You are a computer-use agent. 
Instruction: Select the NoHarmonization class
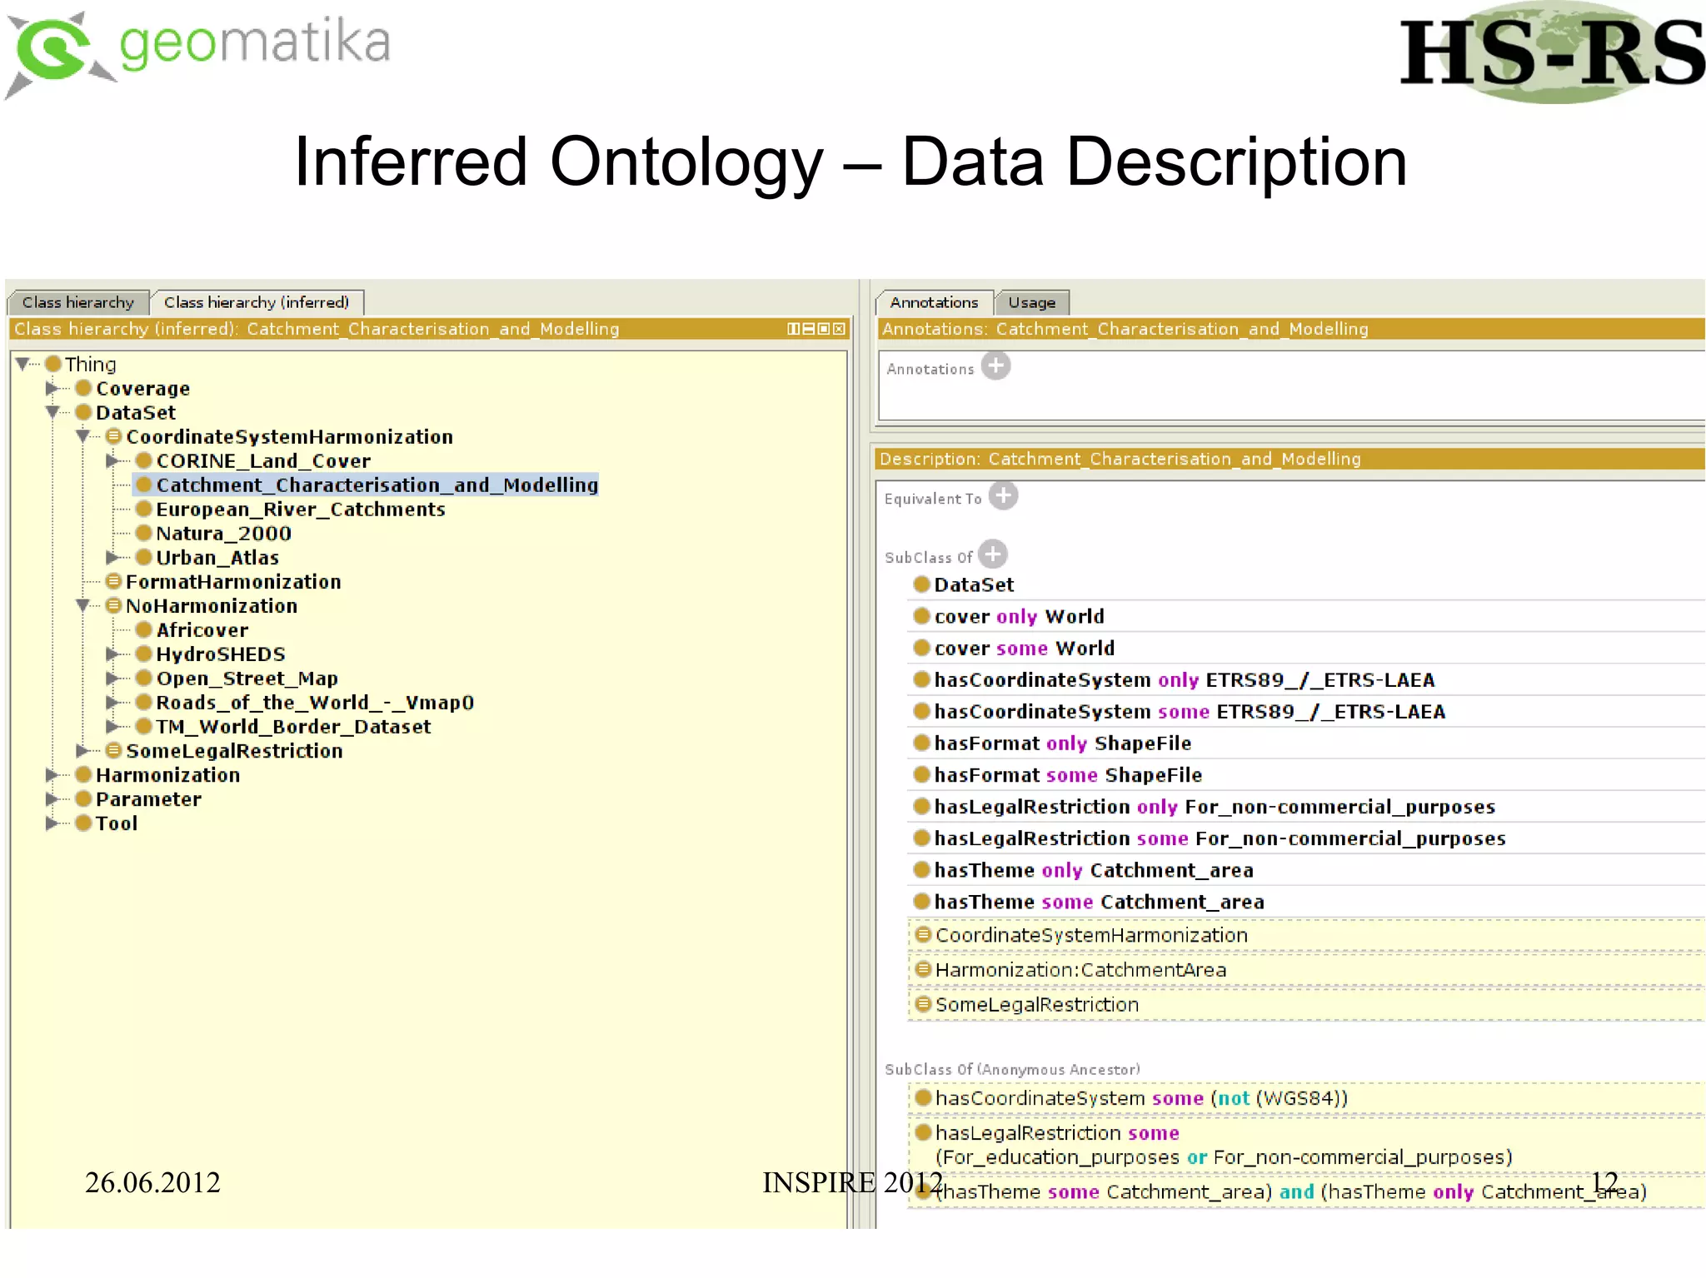[x=202, y=605]
